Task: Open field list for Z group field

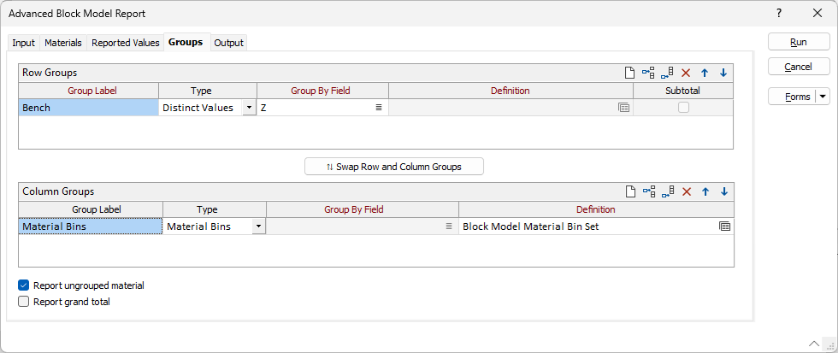Action: coord(378,108)
